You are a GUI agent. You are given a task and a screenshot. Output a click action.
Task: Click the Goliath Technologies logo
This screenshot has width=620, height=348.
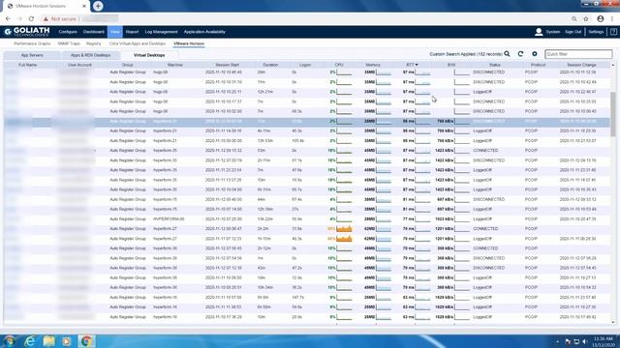click(27, 32)
